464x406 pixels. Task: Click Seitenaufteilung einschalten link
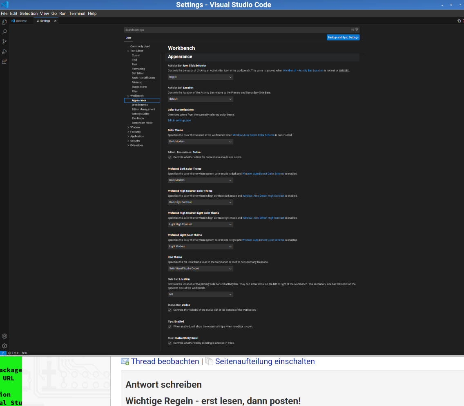click(x=265, y=361)
